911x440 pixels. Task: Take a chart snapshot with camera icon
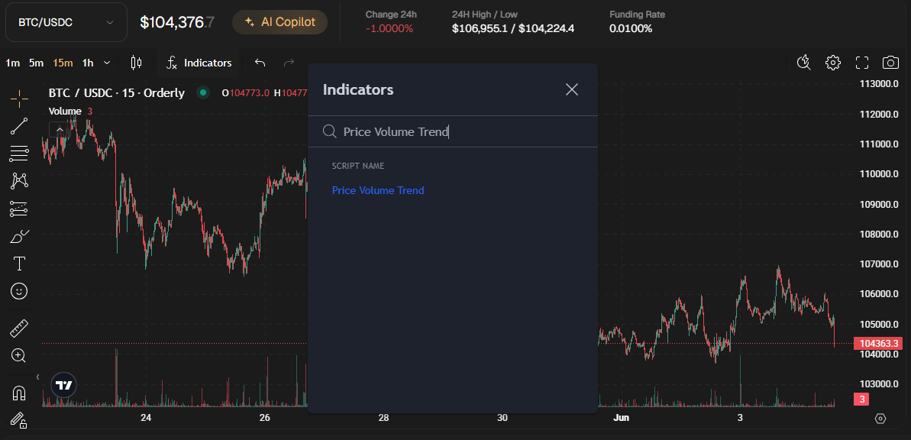(x=890, y=63)
